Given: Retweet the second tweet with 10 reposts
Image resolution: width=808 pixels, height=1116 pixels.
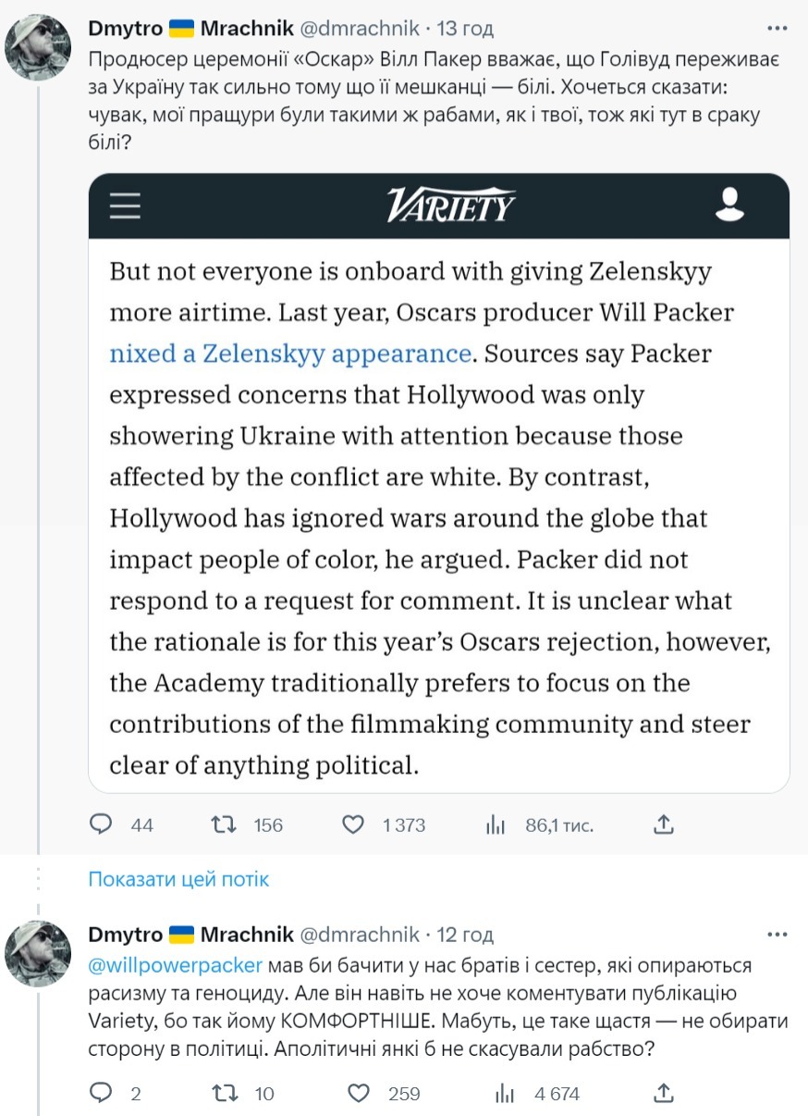Looking at the screenshot, I should [225, 1094].
